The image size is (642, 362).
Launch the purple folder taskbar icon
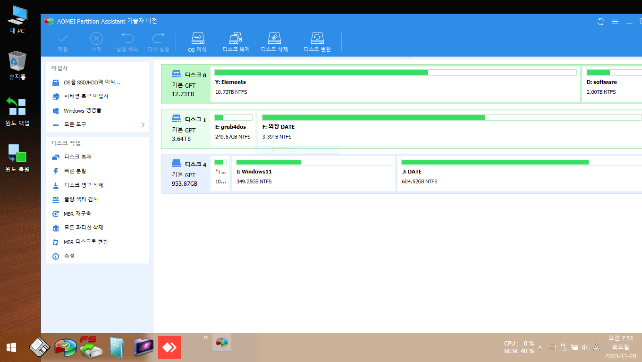[144, 348]
